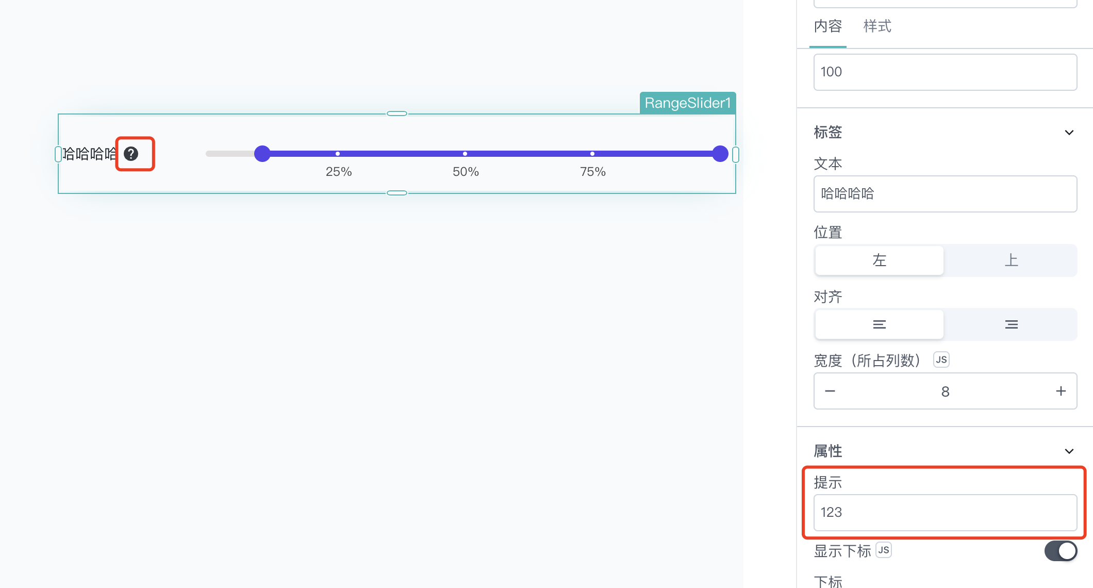1093x588 pixels.
Task: Click the 25% tick on the slider
Action: tap(338, 154)
